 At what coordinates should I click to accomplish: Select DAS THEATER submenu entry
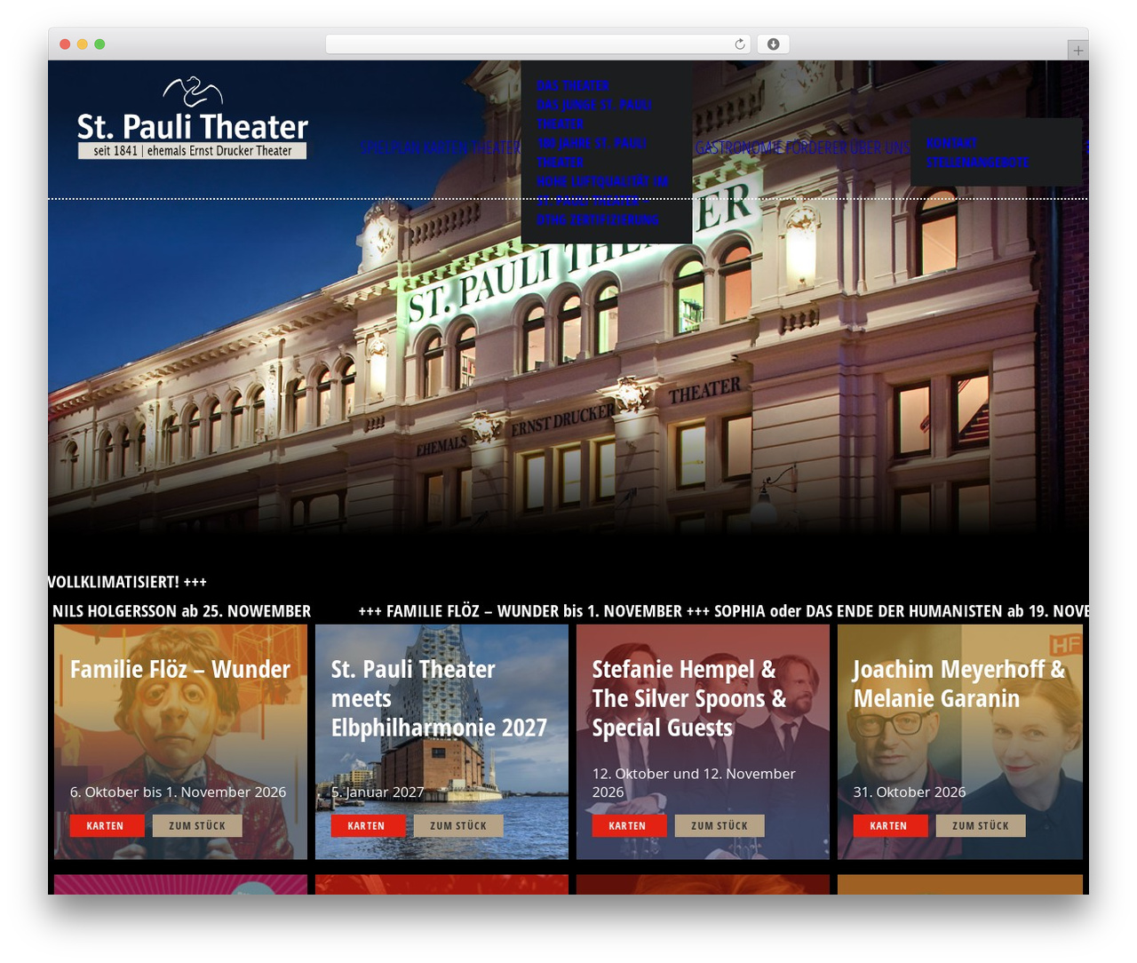tap(573, 85)
